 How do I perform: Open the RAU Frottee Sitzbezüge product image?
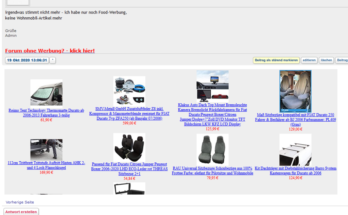coord(212,150)
